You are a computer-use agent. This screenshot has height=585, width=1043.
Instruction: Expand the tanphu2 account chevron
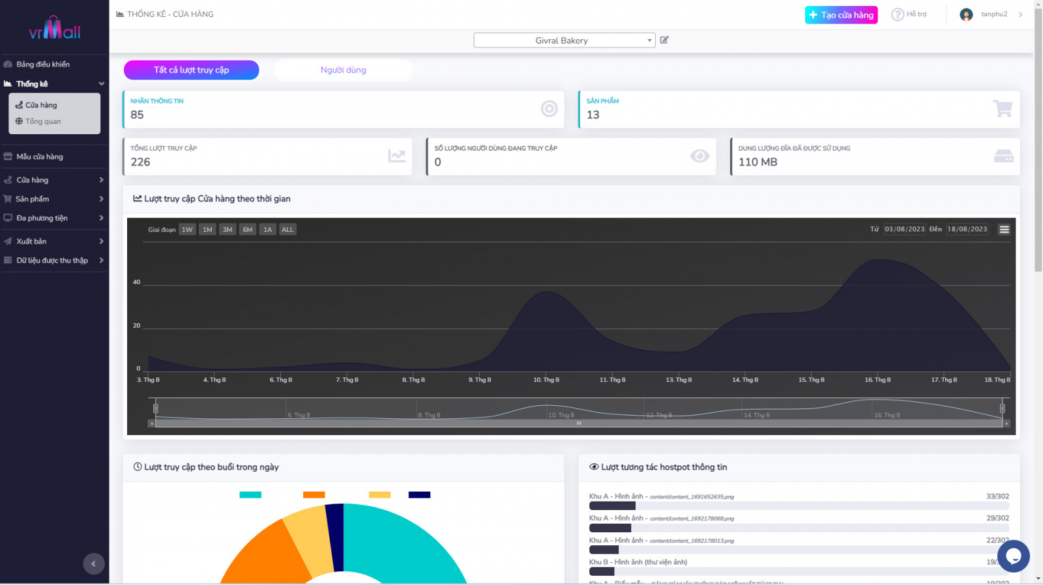coord(1020,14)
